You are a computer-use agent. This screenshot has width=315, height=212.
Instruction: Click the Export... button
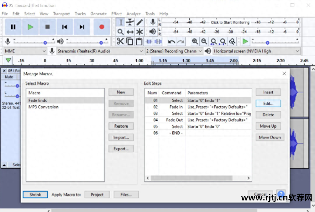tap(121, 149)
